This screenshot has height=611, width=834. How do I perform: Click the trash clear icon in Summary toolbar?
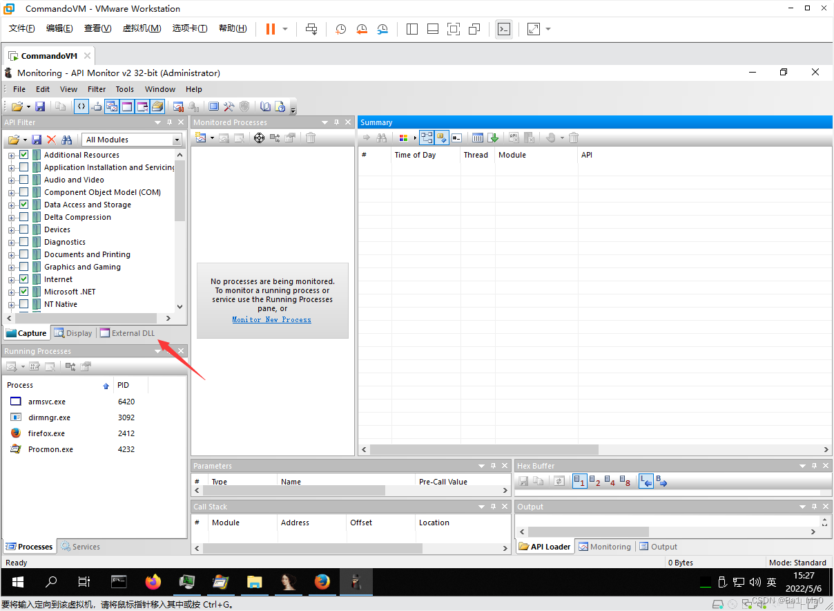(574, 138)
